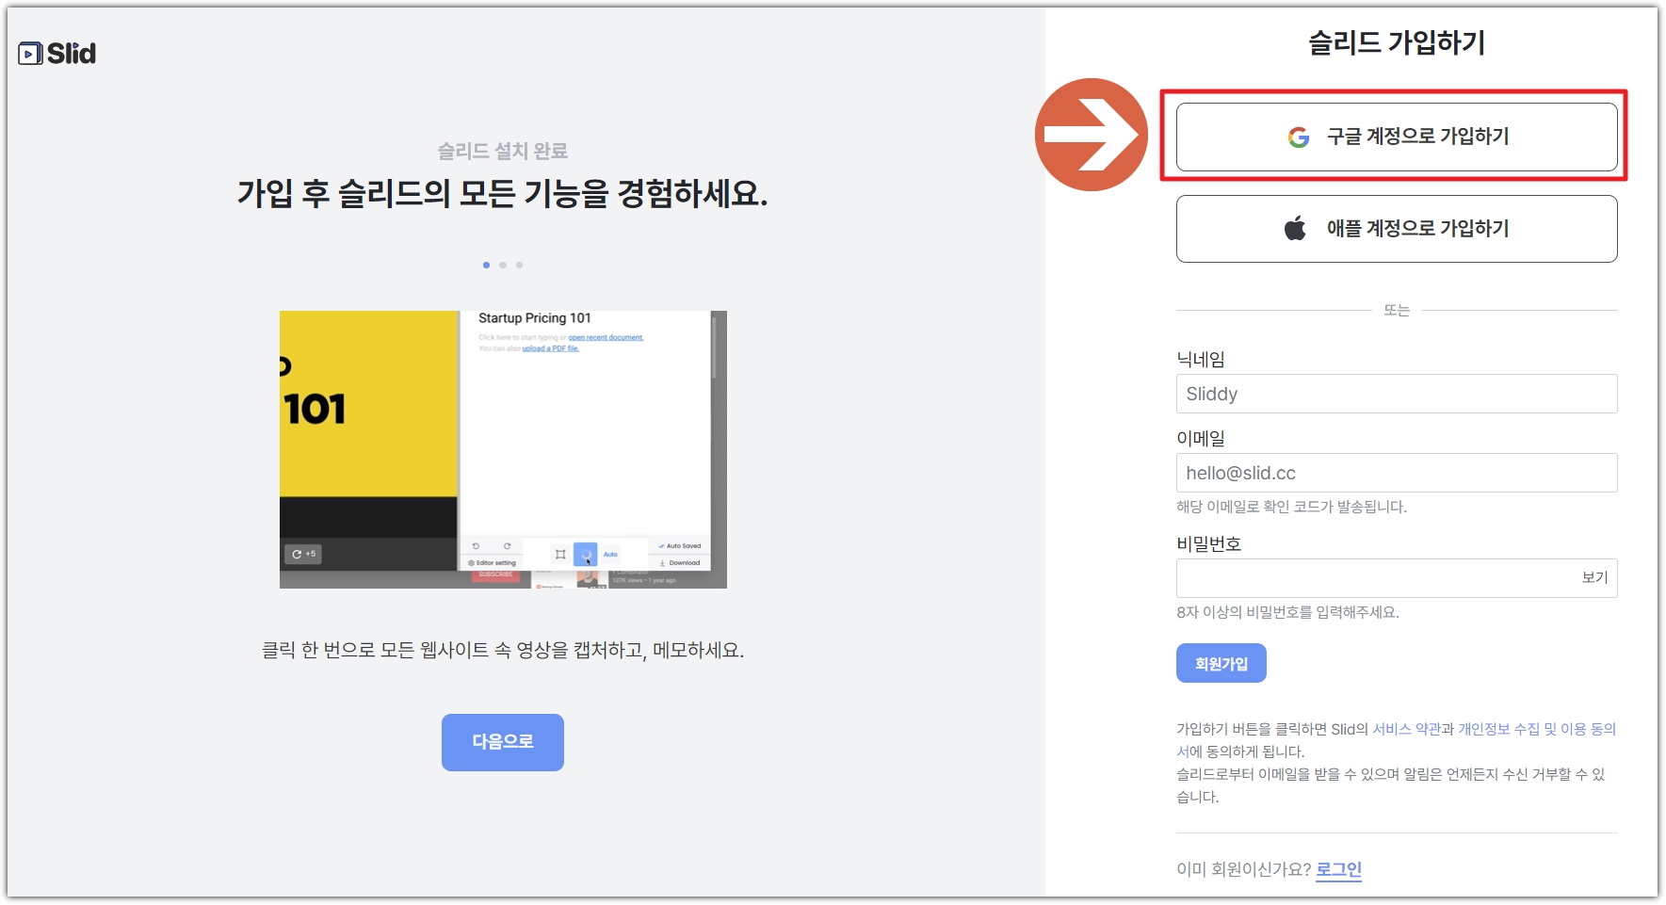Click the SUBSCRIBE button in the video preview
The image size is (1666, 905).
click(x=495, y=574)
